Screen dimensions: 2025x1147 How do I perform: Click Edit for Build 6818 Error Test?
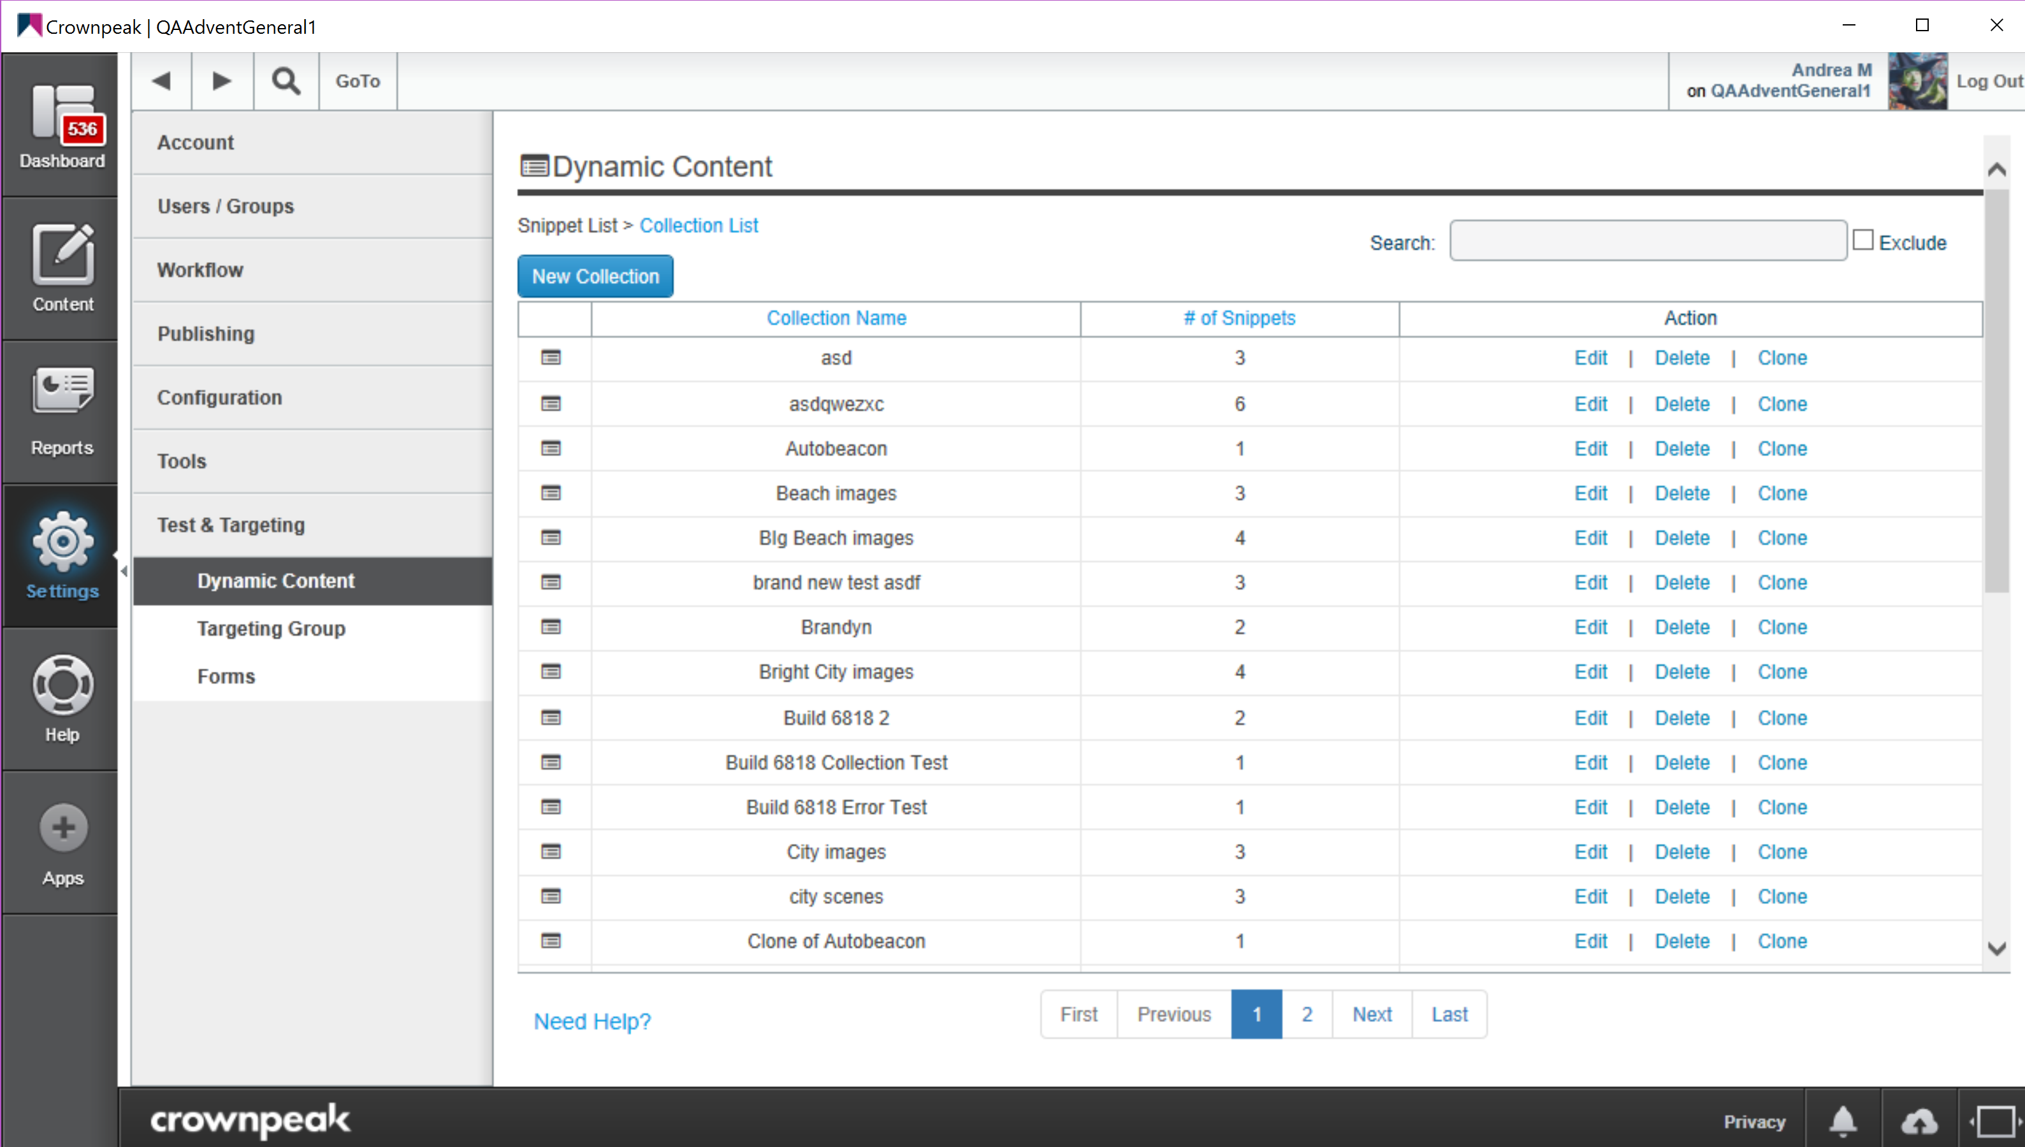(x=1590, y=807)
